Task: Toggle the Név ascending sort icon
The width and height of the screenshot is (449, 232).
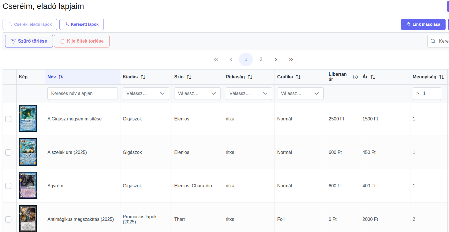Action: click(61, 77)
